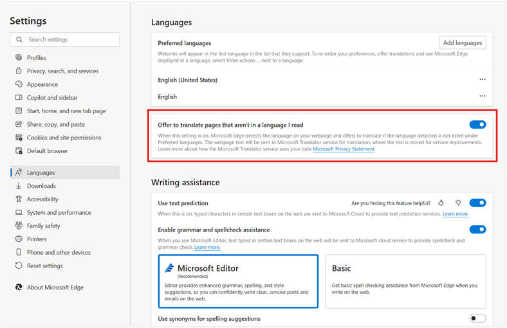
Task: Click thumbs up feedback icon
Action: [x=441, y=203]
